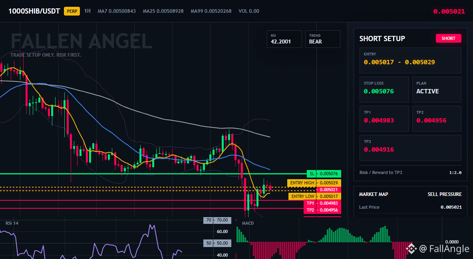Click the TP2 0.004956 chart tag
Viewport: 473px width, 259px height.
click(x=322, y=210)
